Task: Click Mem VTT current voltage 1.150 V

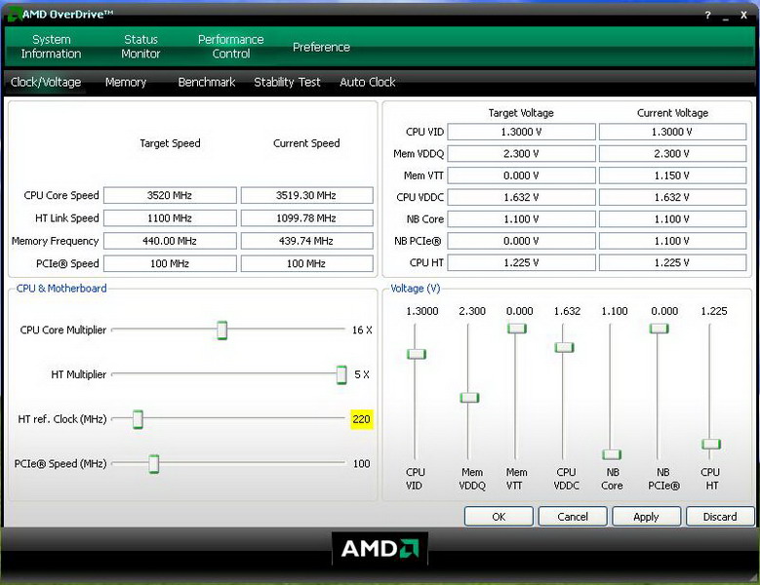Action: [x=672, y=175]
